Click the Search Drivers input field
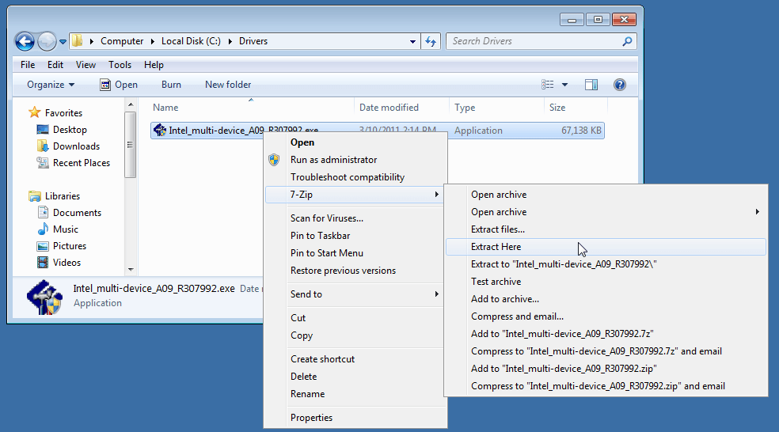The height and width of the screenshot is (432, 779). coord(534,41)
